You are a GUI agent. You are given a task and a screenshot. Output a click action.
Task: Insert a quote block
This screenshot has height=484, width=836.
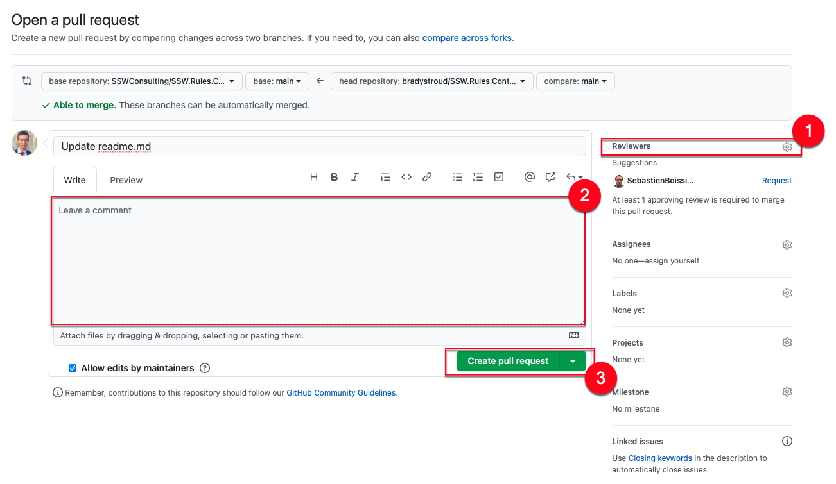385,178
